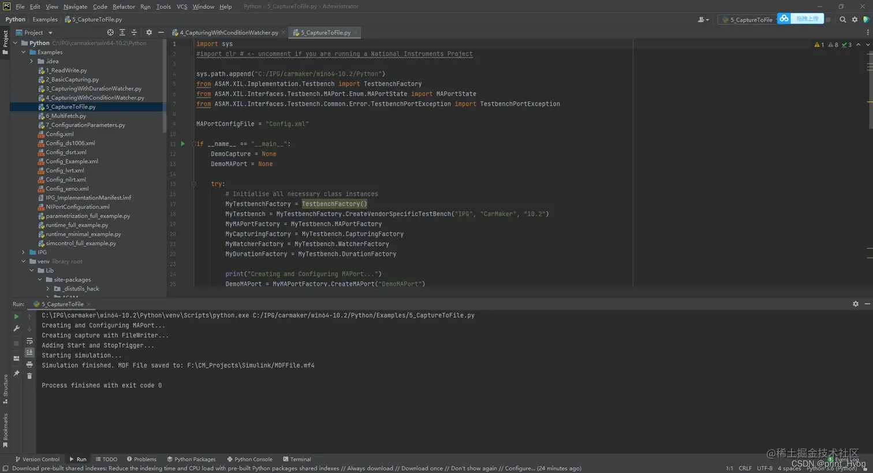Open IDE settings with the top-right gear icon
This screenshot has width=873, height=473.
tap(855, 20)
